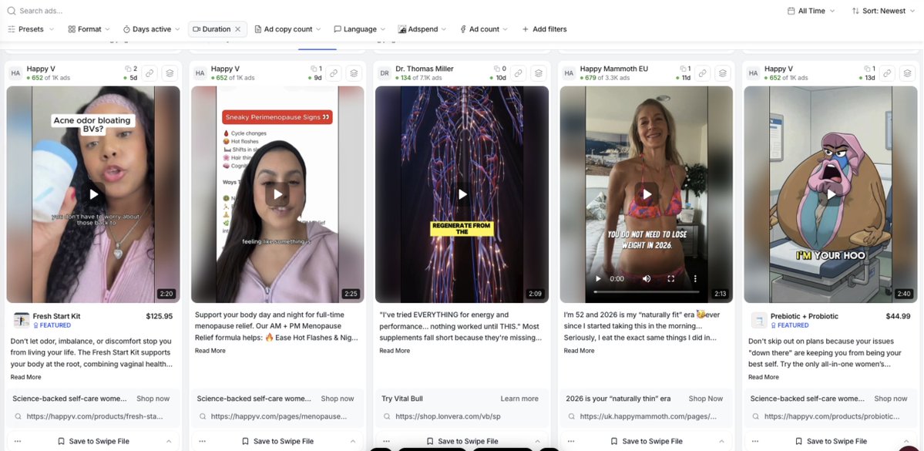The height and width of the screenshot is (451, 924).
Task: Click small play control in Happy Mammoth video bar
Action: 598,279
